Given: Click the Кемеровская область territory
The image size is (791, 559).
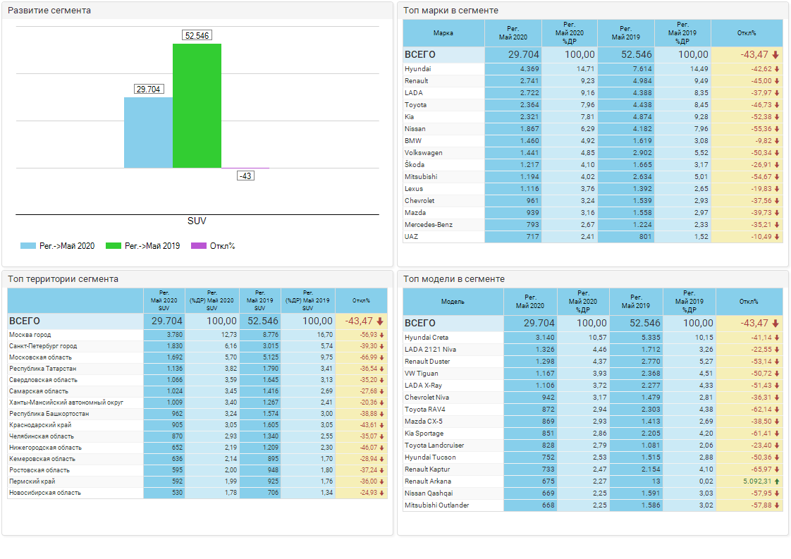Looking at the screenshot, I should click(x=42, y=459).
